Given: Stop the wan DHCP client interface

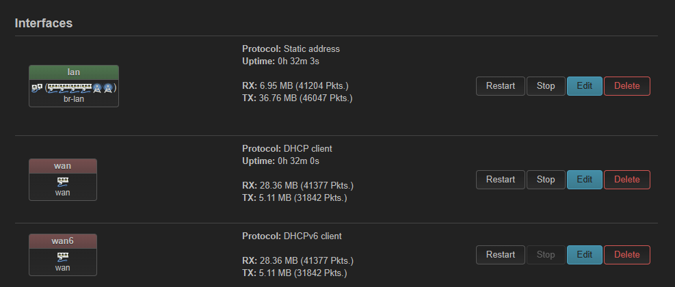Looking at the screenshot, I should (546, 180).
